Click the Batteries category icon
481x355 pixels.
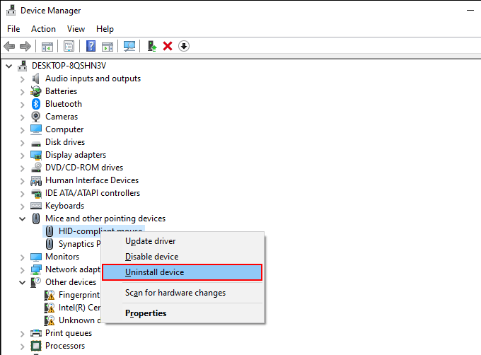36,91
